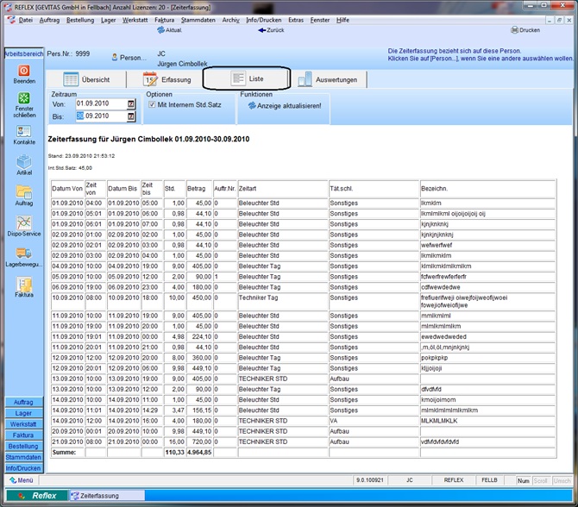Select Zeiterfassung window in taskbar
The image size is (578, 507).
[x=107, y=496]
